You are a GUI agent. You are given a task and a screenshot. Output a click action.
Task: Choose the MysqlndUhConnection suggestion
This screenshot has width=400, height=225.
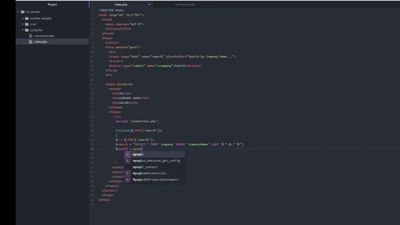(154, 173)
